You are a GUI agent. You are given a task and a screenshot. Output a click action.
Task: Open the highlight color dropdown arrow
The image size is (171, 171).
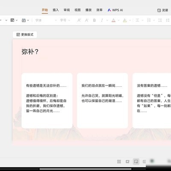130,21
